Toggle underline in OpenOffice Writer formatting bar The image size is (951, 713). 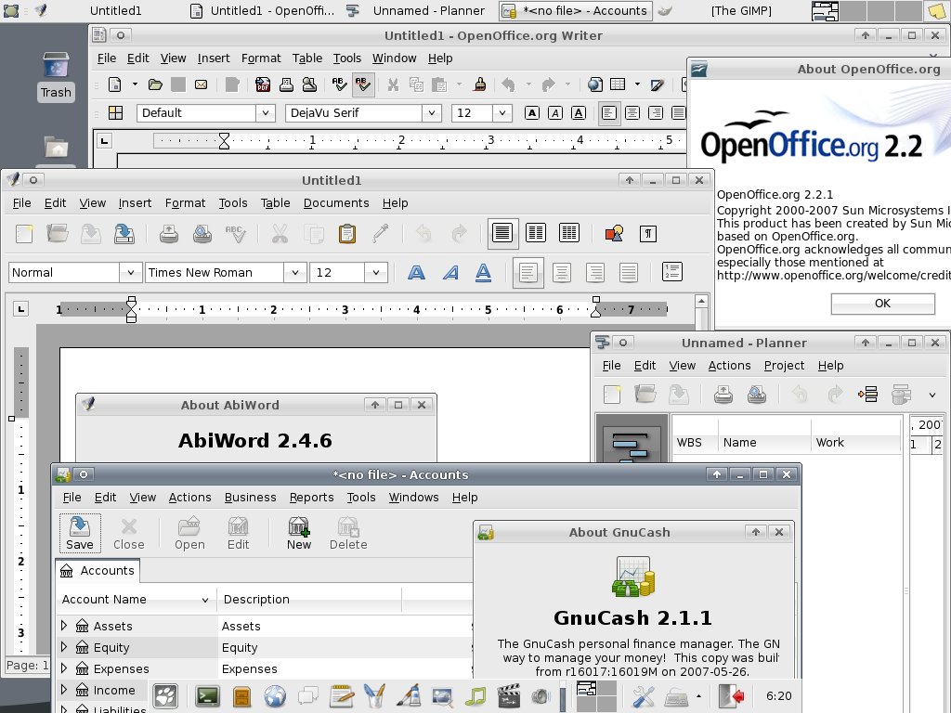click(x=579, y=112)
